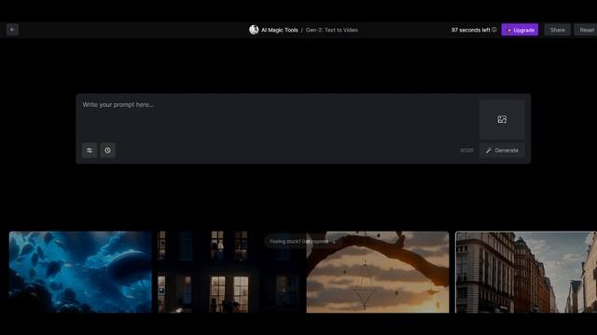Click the back arrow button
Screen dimensions: 597x335
(x=12, y=30)
